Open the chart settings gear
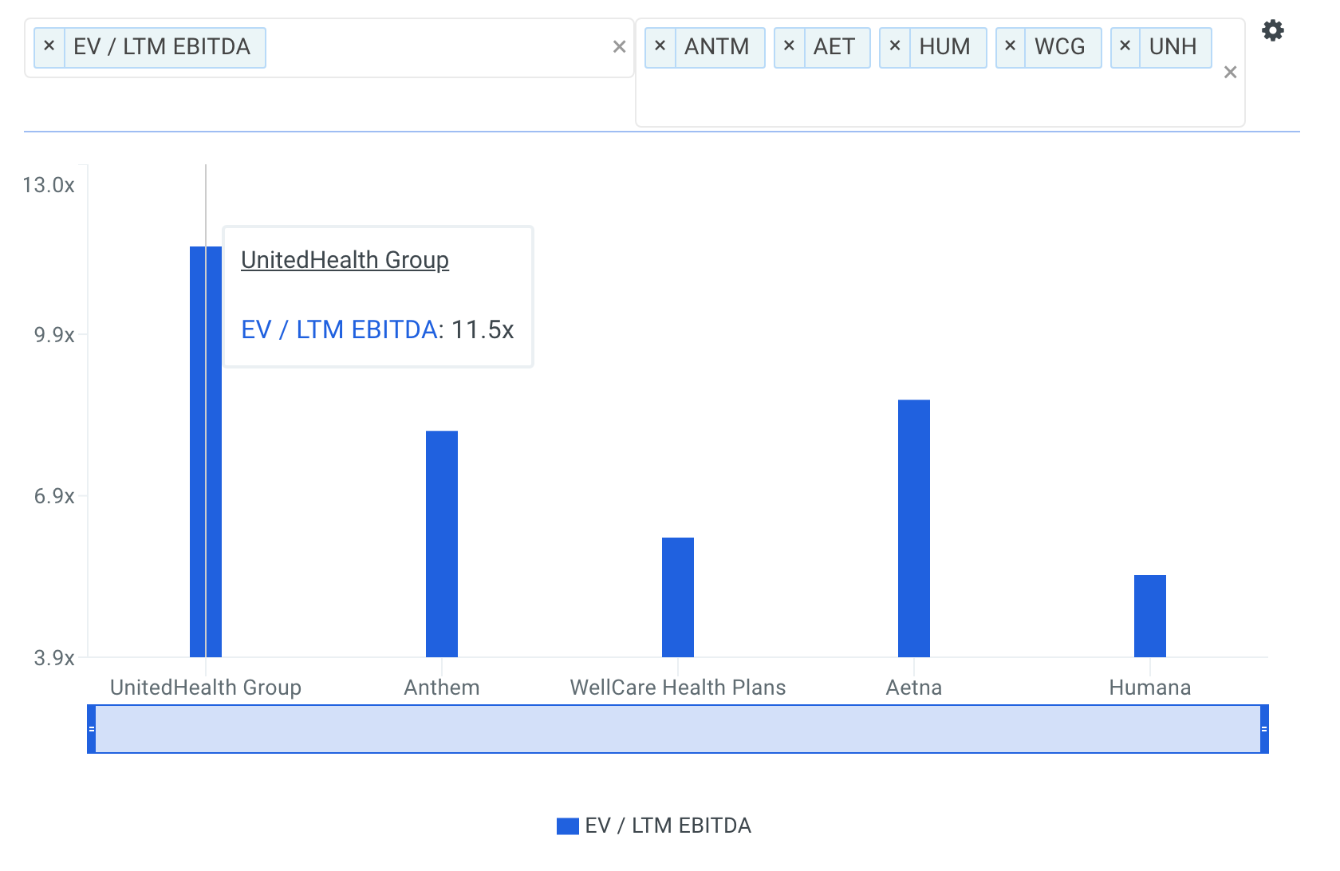 [x=1273, y=31]
